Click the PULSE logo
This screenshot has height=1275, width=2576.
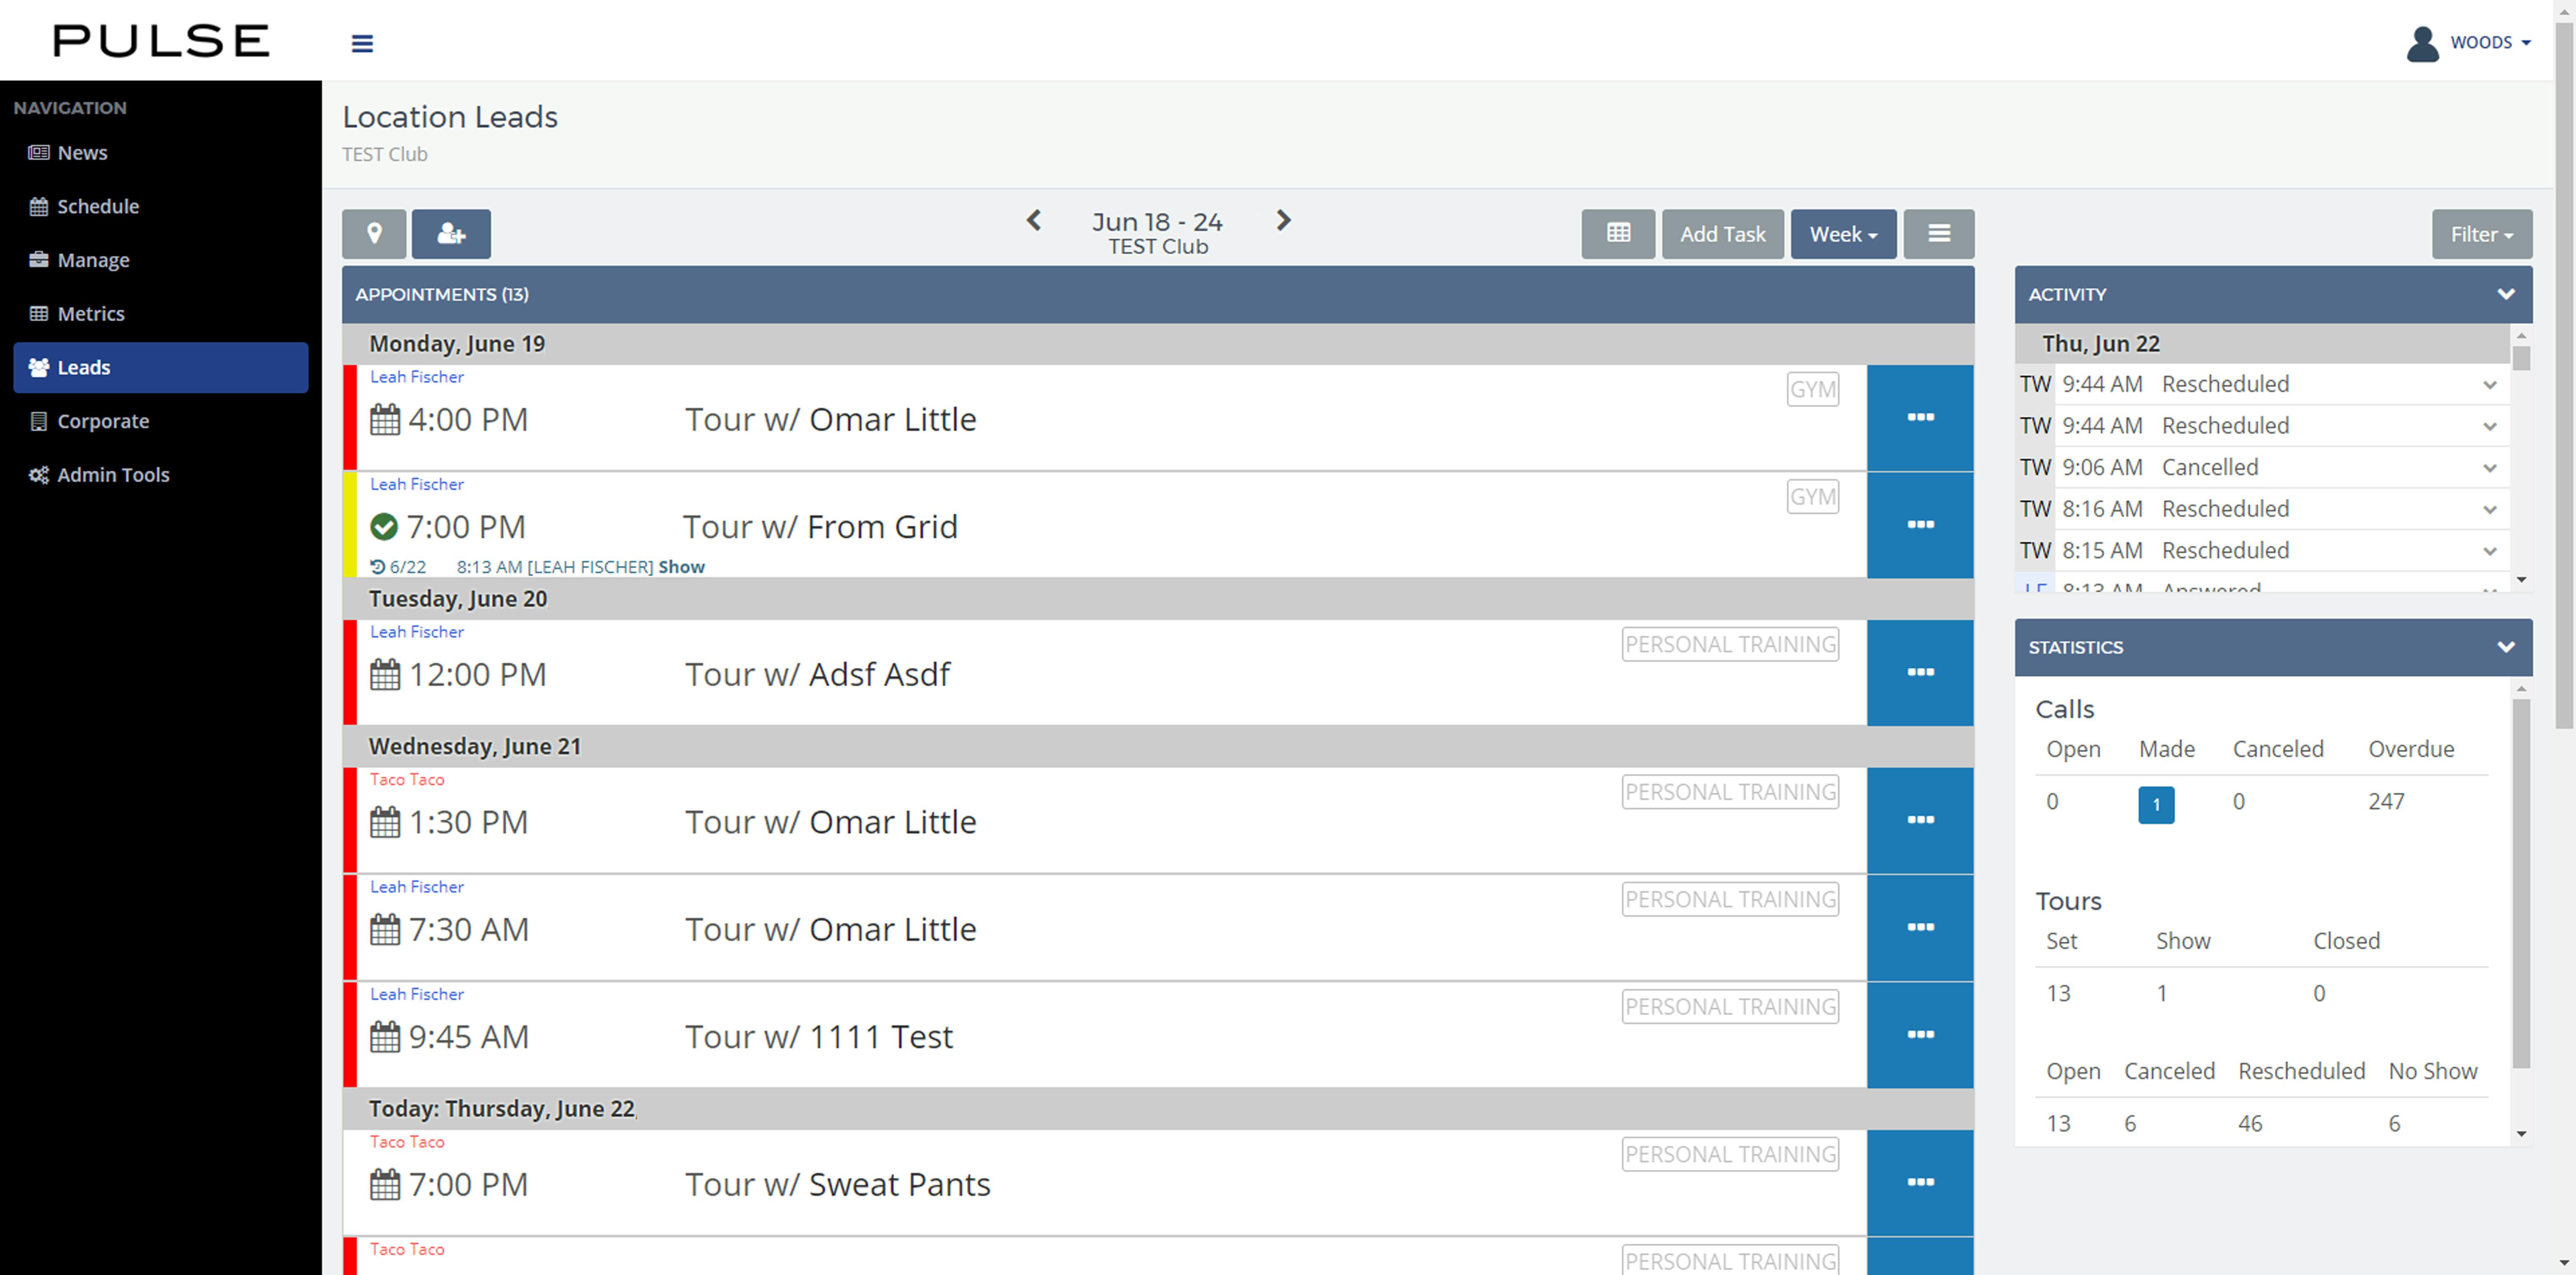click(161, 41)
